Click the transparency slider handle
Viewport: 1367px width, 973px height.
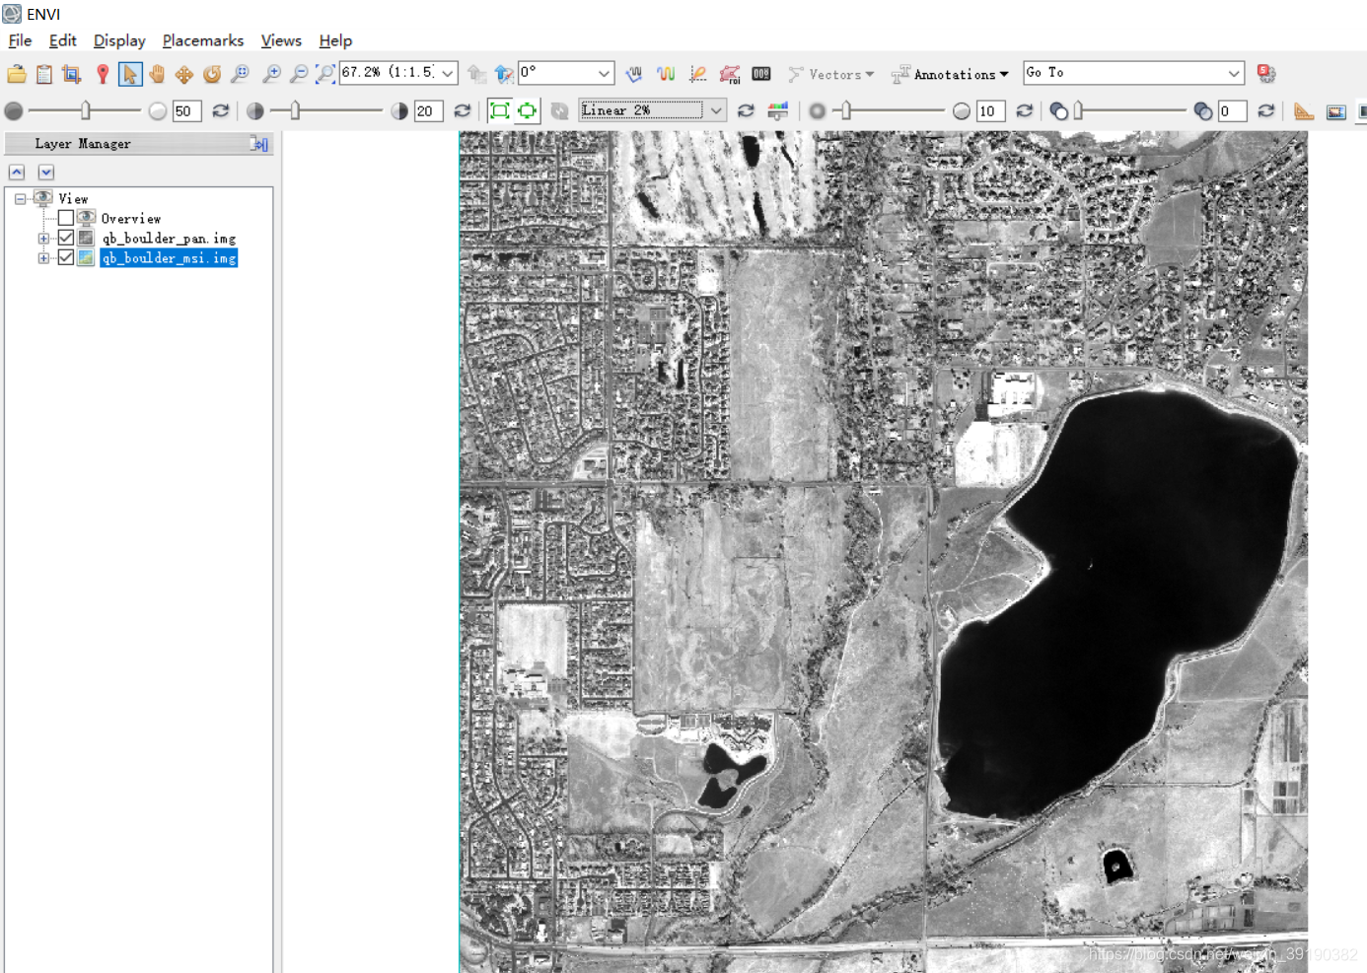[1079, 110]
